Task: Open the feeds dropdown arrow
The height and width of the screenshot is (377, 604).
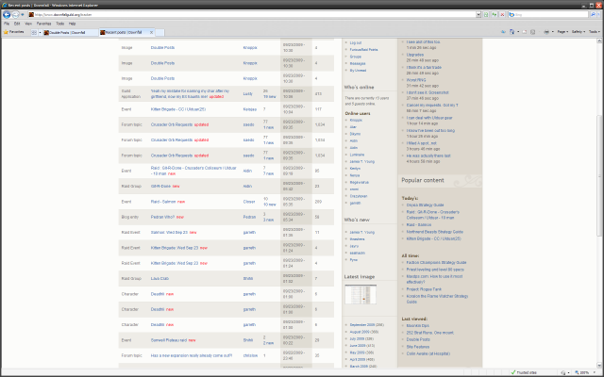Action: 518,32
